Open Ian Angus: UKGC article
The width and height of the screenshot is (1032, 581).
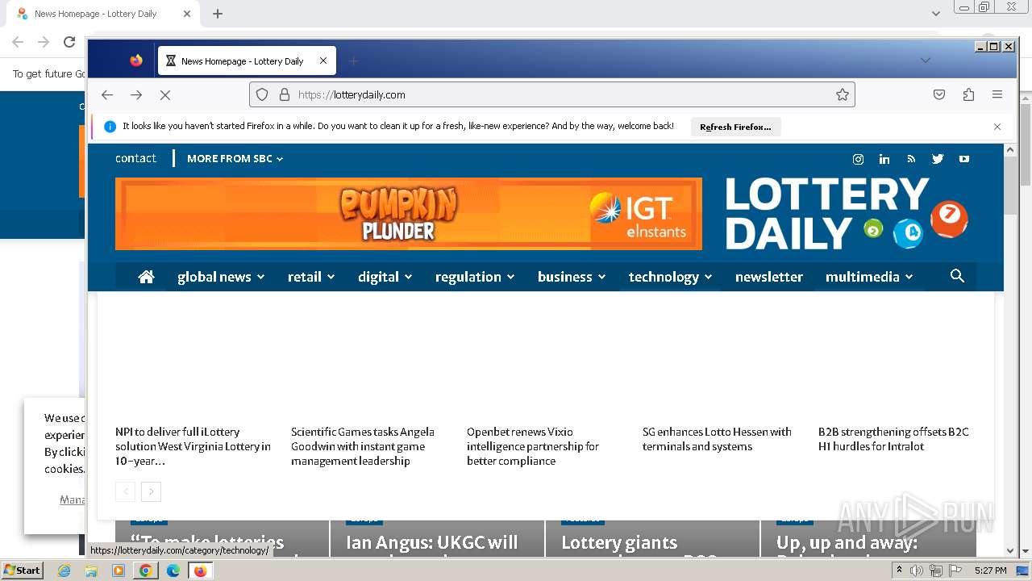(x=432, y=543)
